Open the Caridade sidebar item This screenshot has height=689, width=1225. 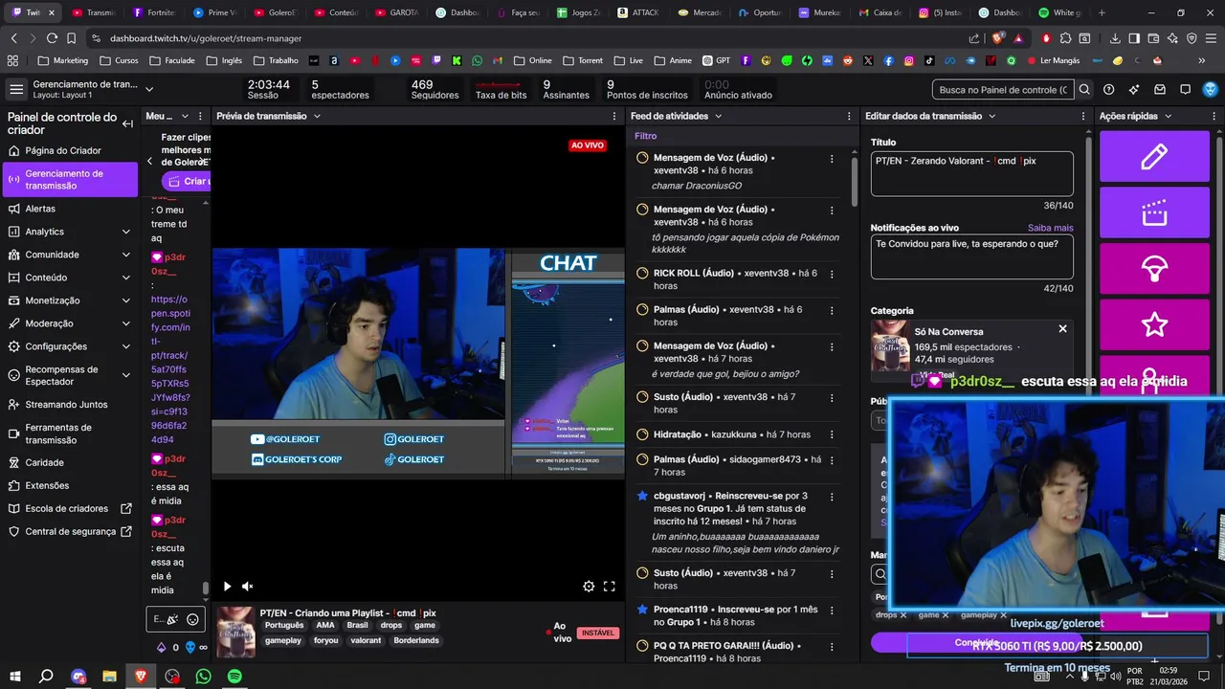(x=70, y=462)
